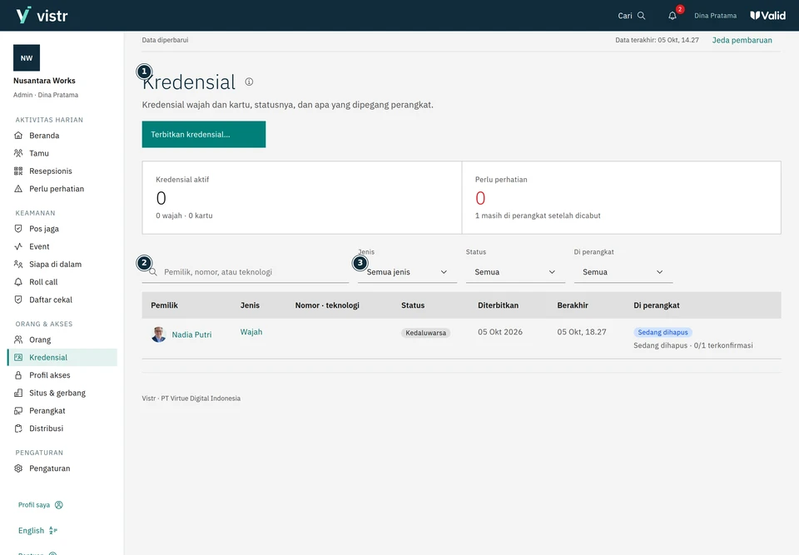Screen dimensions: 799x555
Task: Click the Sedang dihapus status badge
Action: pos(663,332)
